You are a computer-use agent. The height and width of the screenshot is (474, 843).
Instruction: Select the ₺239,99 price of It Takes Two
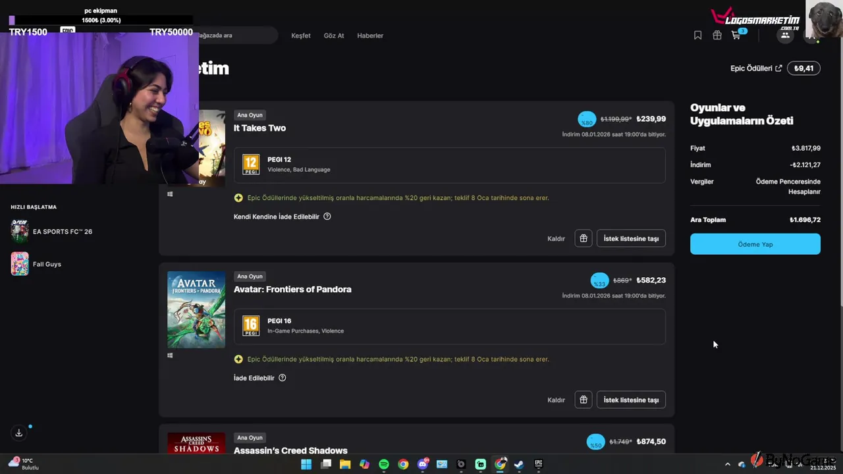(651, 119)
